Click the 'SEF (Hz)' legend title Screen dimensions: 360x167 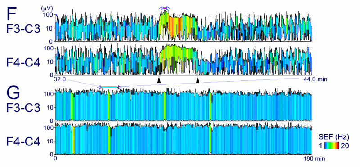click(x=334, y=137)
